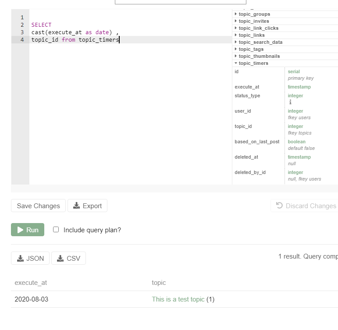Image resolution: width=338 pixels, height=330 pixels.
Task: Click the 'serial' data type text
Action: pyautogui.click(x=294, y=71)
